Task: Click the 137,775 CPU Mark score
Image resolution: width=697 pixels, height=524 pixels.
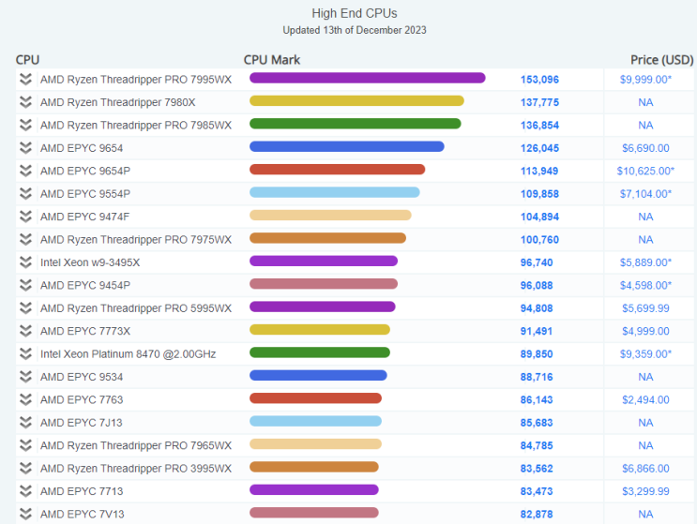Action: click(x=539, y=102)
